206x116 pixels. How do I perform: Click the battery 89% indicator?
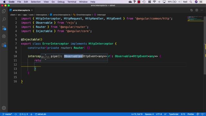[x=172, y=2]
